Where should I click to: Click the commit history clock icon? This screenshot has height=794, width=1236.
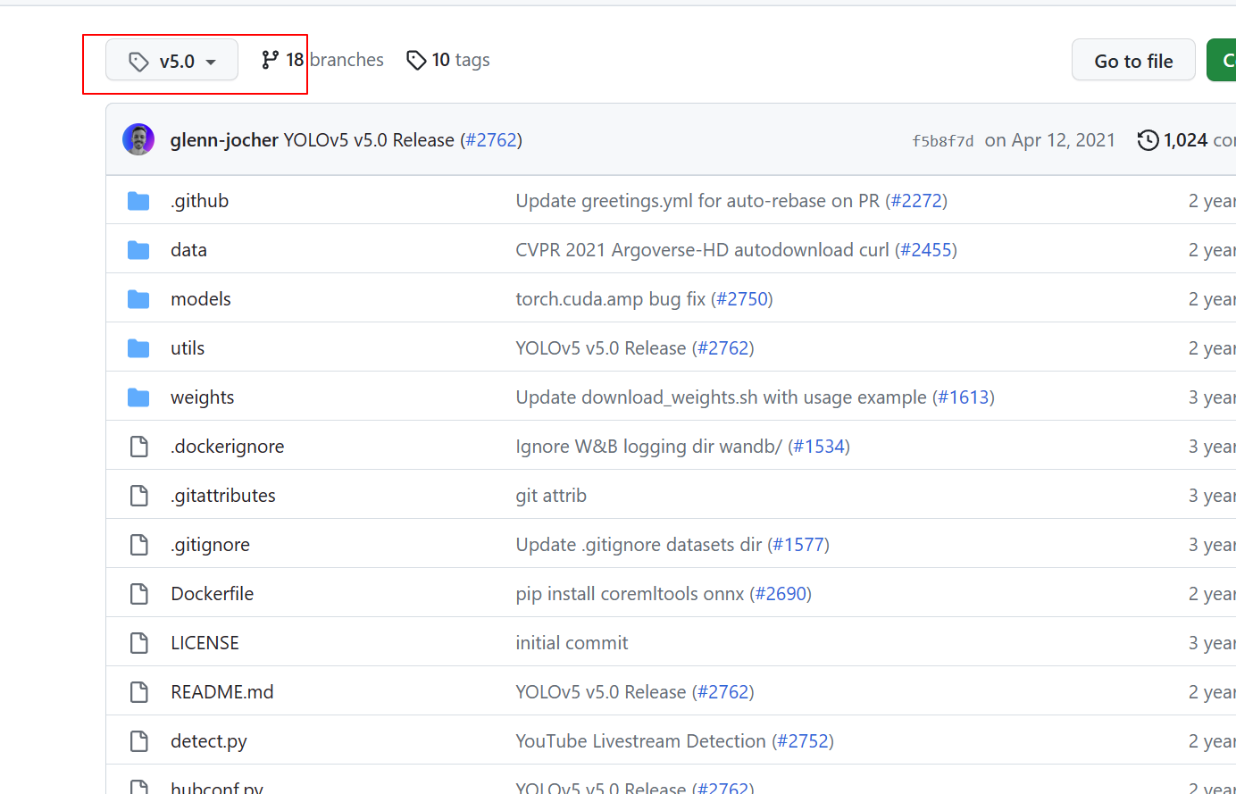pyautogui.click(x=1148, y=140)
